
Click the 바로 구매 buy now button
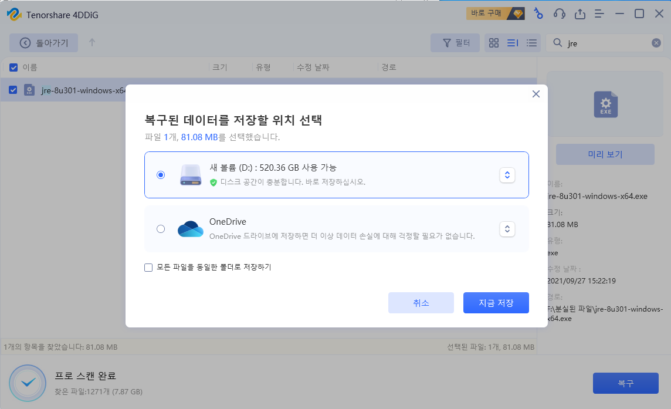tap(496, 13)
